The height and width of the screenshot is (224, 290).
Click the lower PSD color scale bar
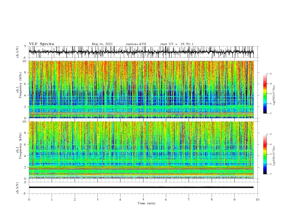pyautogui.click(x=265, y=154)
